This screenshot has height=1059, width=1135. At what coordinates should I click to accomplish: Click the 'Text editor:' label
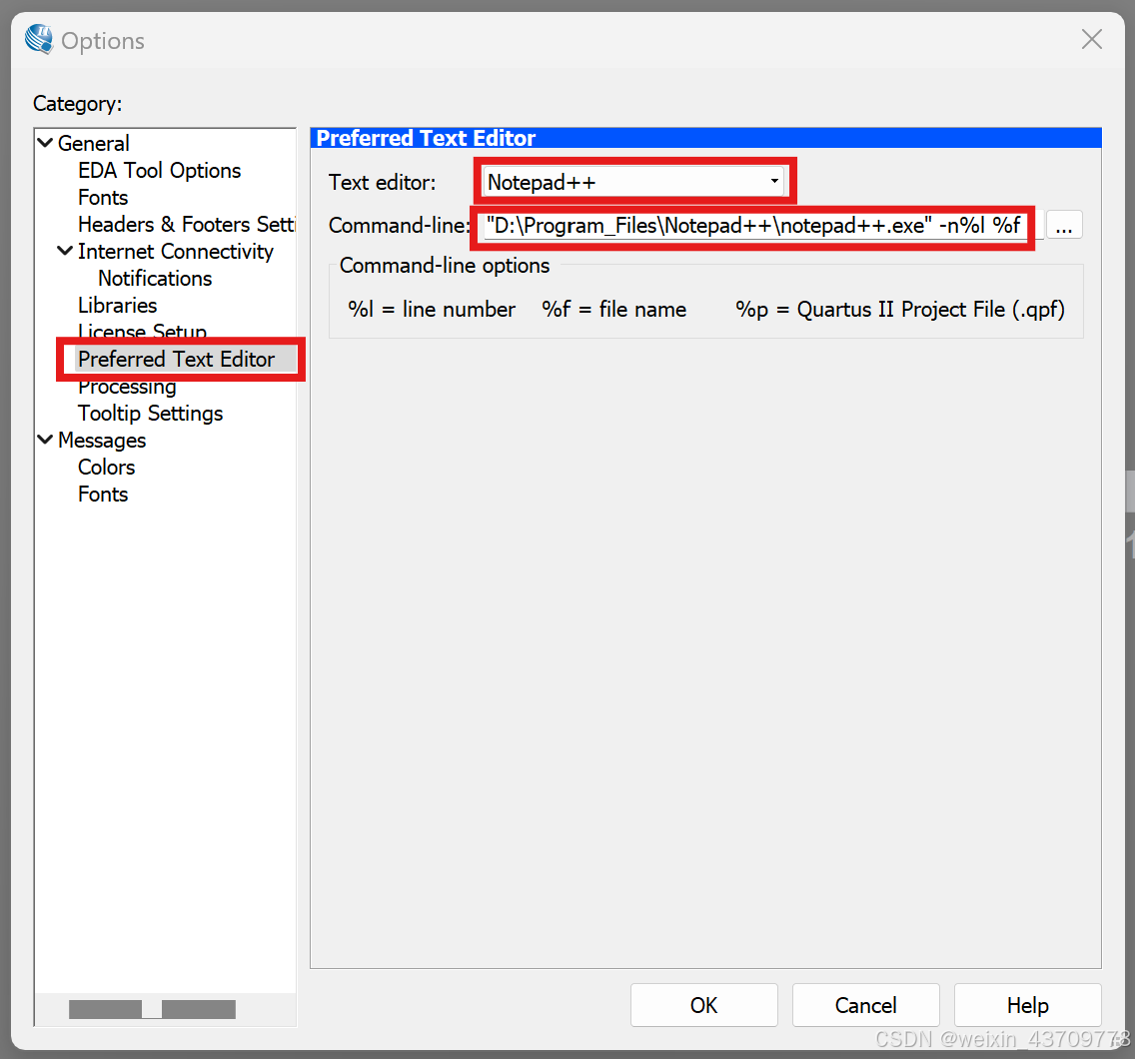(x=383, y=183)
